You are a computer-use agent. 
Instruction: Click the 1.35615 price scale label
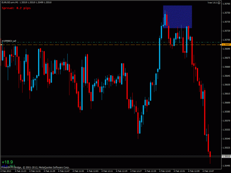click(x=227, y=94)
